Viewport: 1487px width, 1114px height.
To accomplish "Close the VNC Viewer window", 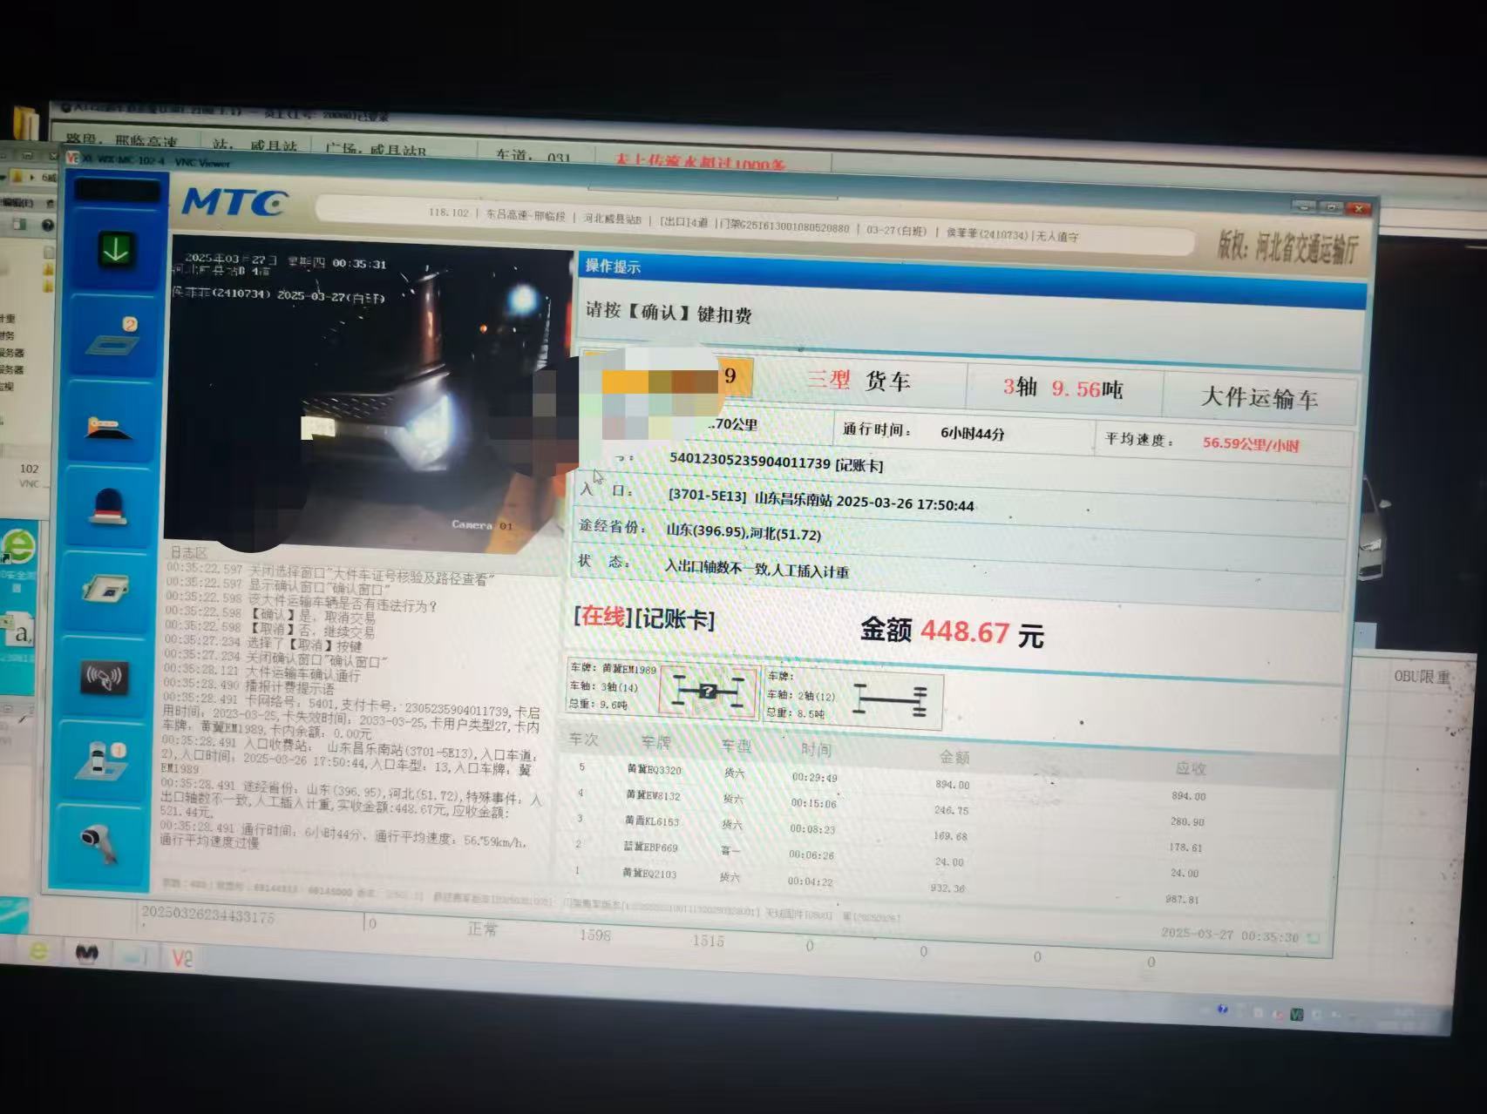I will tap(1358, 208).
